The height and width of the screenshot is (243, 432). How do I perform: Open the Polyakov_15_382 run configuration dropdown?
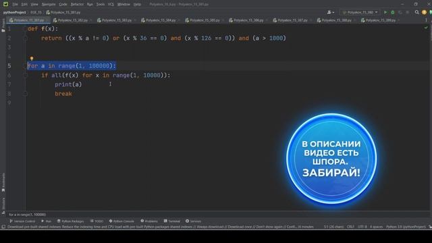point(360,12)
